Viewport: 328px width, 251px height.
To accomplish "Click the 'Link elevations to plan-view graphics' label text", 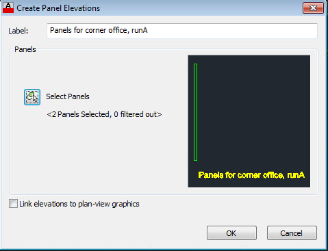I will 79,204.
